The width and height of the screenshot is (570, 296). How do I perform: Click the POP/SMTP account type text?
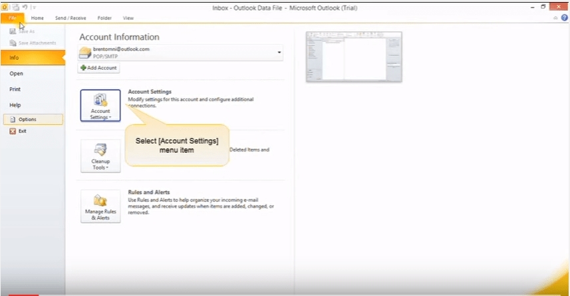[x=105, y=57]
